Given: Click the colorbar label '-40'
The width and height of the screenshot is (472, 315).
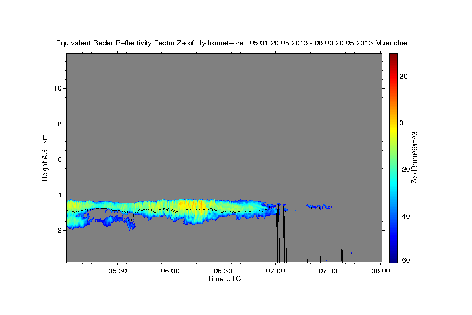Looking at the screenshot, I should point(404,216).
